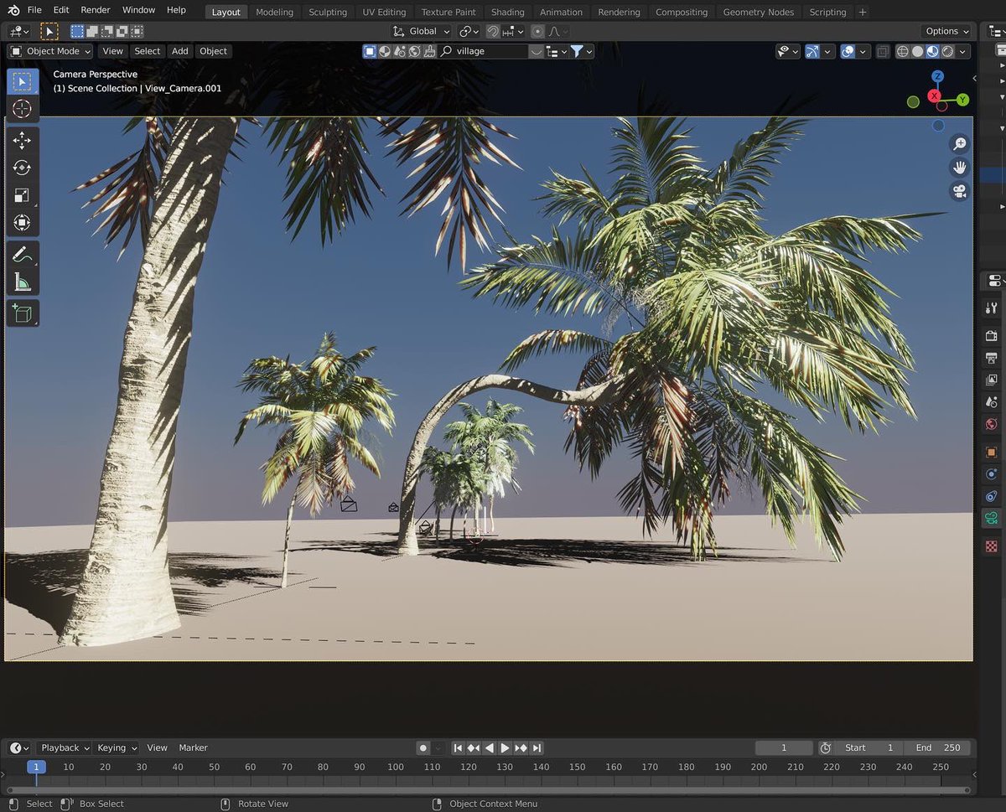The height and width of the screenshot is (812, 1006).
Task: Switch to the Shading workspace tab
Action: [508, 12]
